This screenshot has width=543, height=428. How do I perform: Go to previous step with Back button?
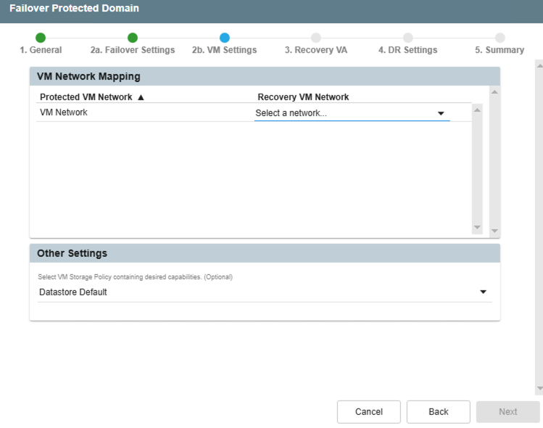click(438, 411)
